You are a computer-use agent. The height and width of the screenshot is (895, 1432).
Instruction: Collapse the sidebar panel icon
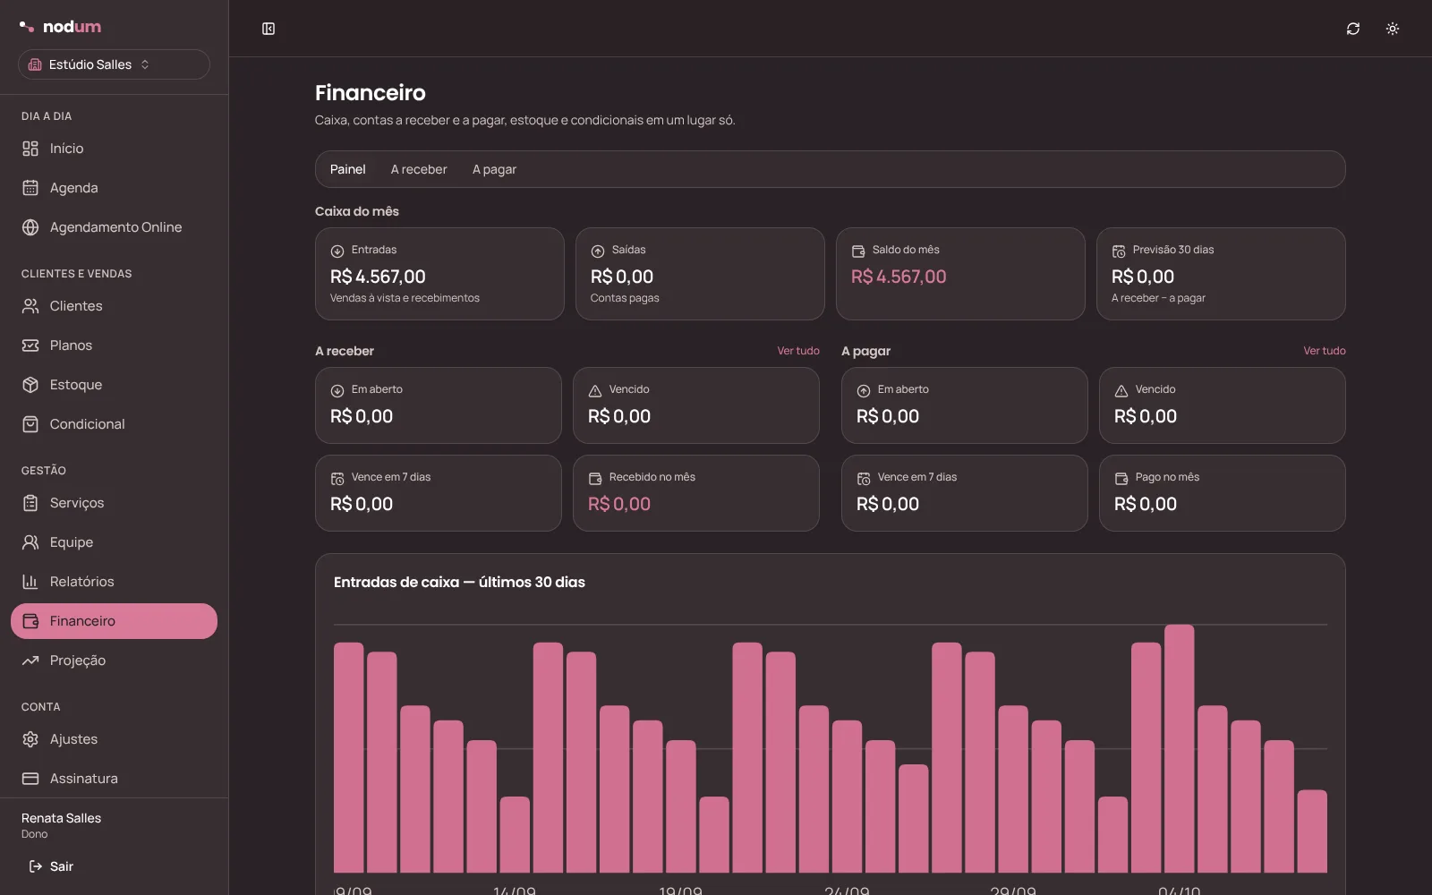(268, 29)
